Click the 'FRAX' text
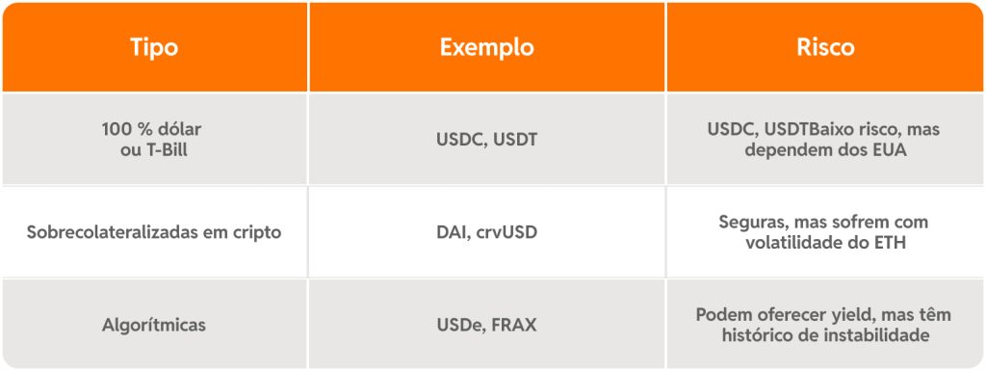The height and width of the screenshot is (371, 986). coord(514,325)
